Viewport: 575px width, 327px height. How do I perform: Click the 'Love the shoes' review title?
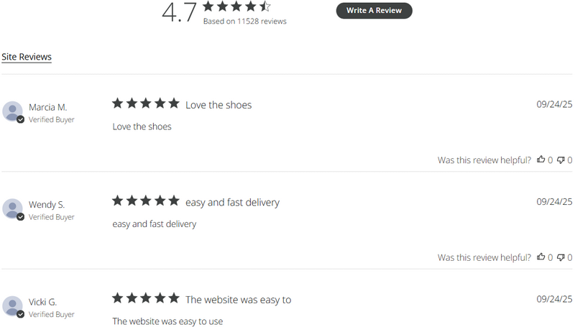tap(218, 105)
